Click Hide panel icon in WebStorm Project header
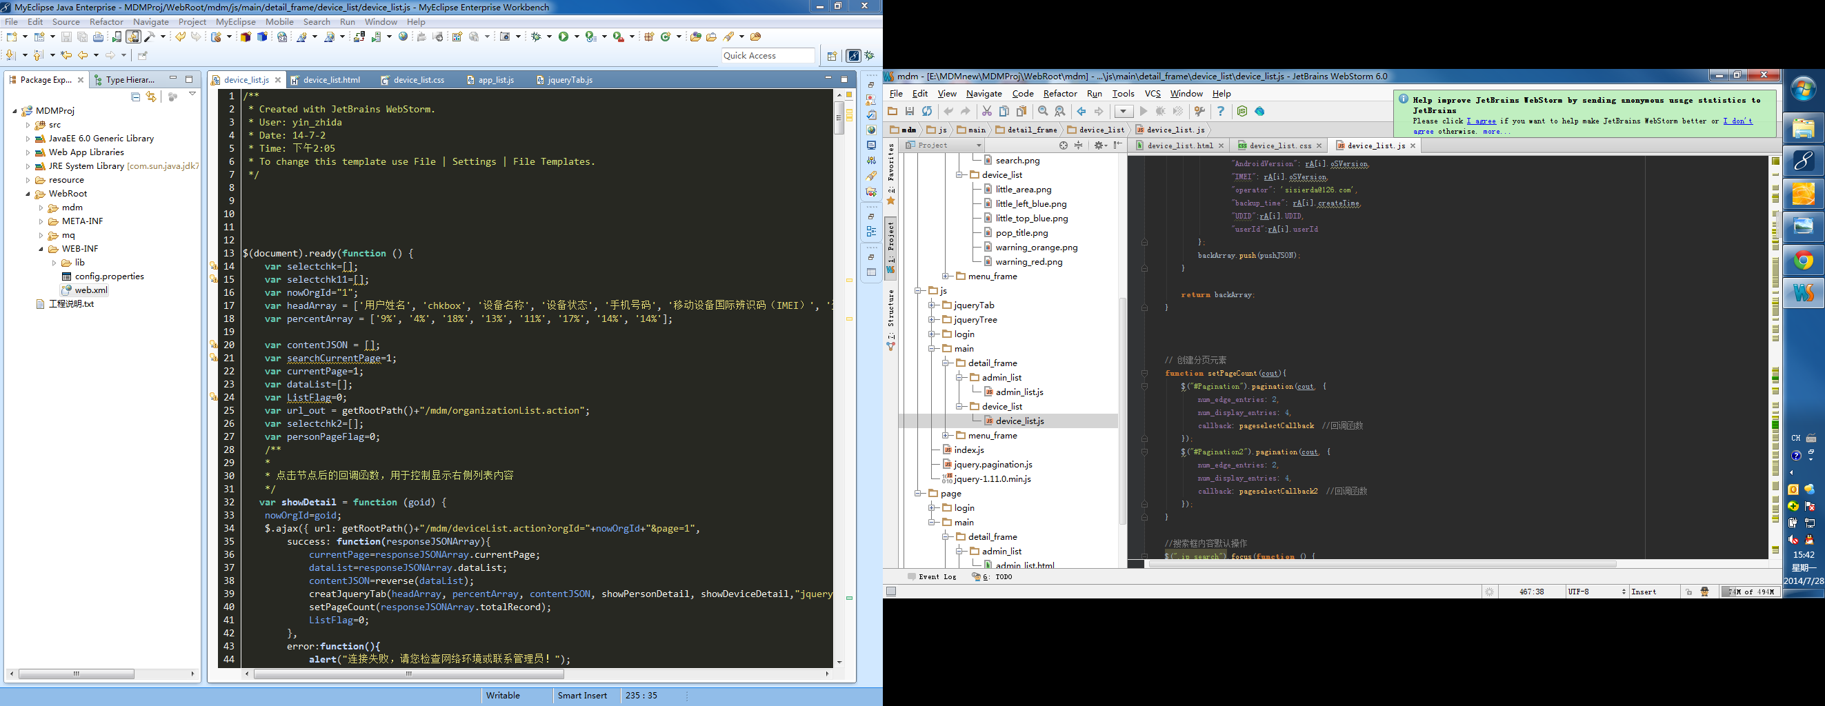 click(x=1119, y=145)
